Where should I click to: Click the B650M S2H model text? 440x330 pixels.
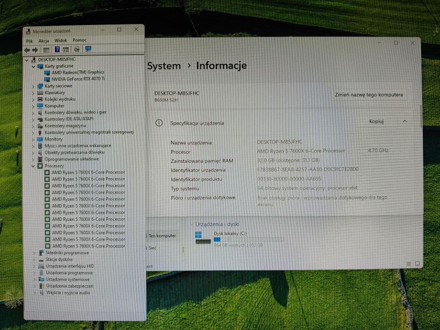(x=166, y=100)
